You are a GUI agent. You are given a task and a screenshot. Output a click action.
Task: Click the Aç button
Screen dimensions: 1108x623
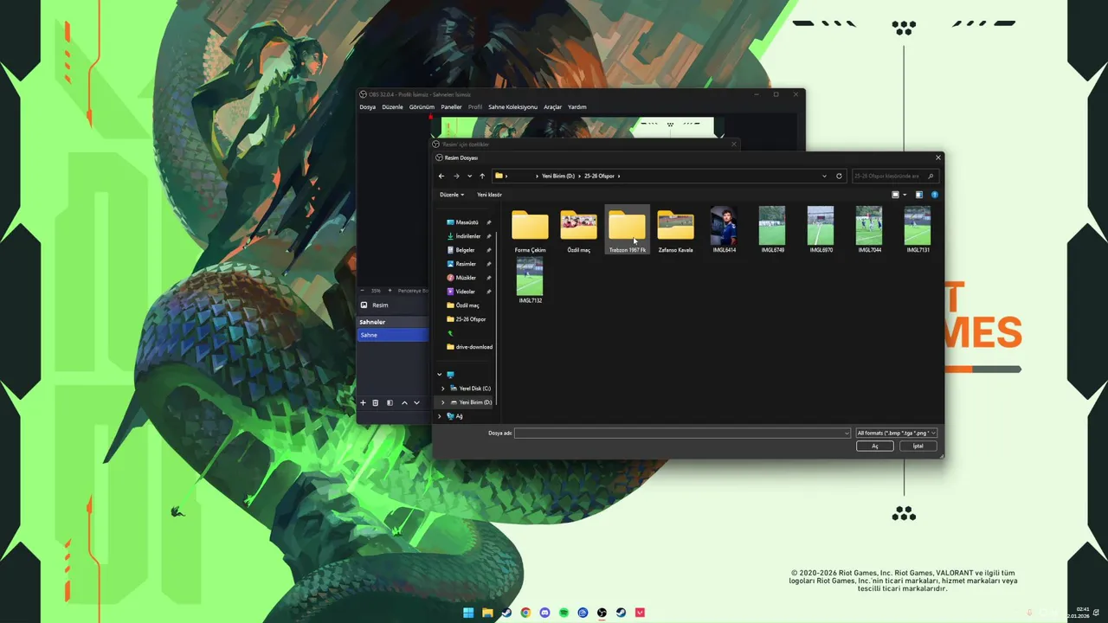pyautogui.click(x=874, y=446)
